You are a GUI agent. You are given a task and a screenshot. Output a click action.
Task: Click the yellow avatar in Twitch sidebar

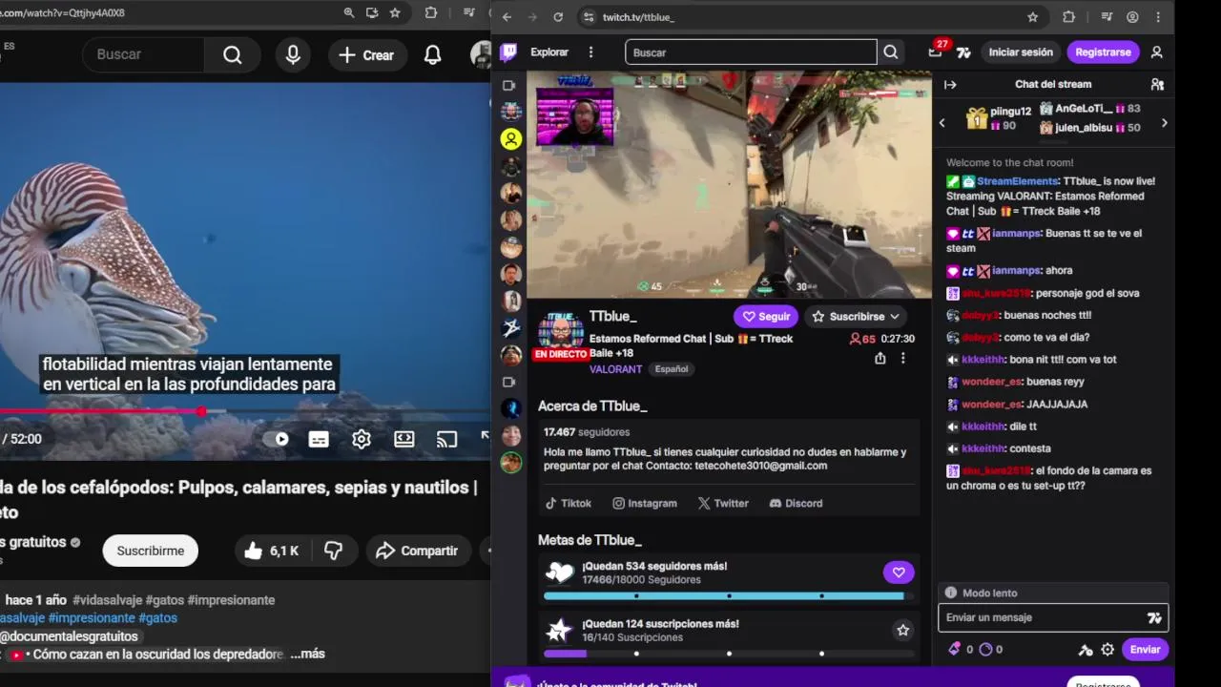click(x=511, y=139)
